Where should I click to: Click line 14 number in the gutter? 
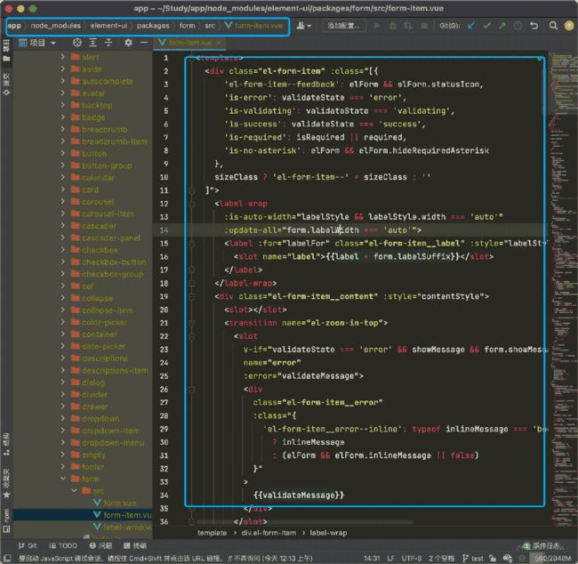click(x=164, y=230)
